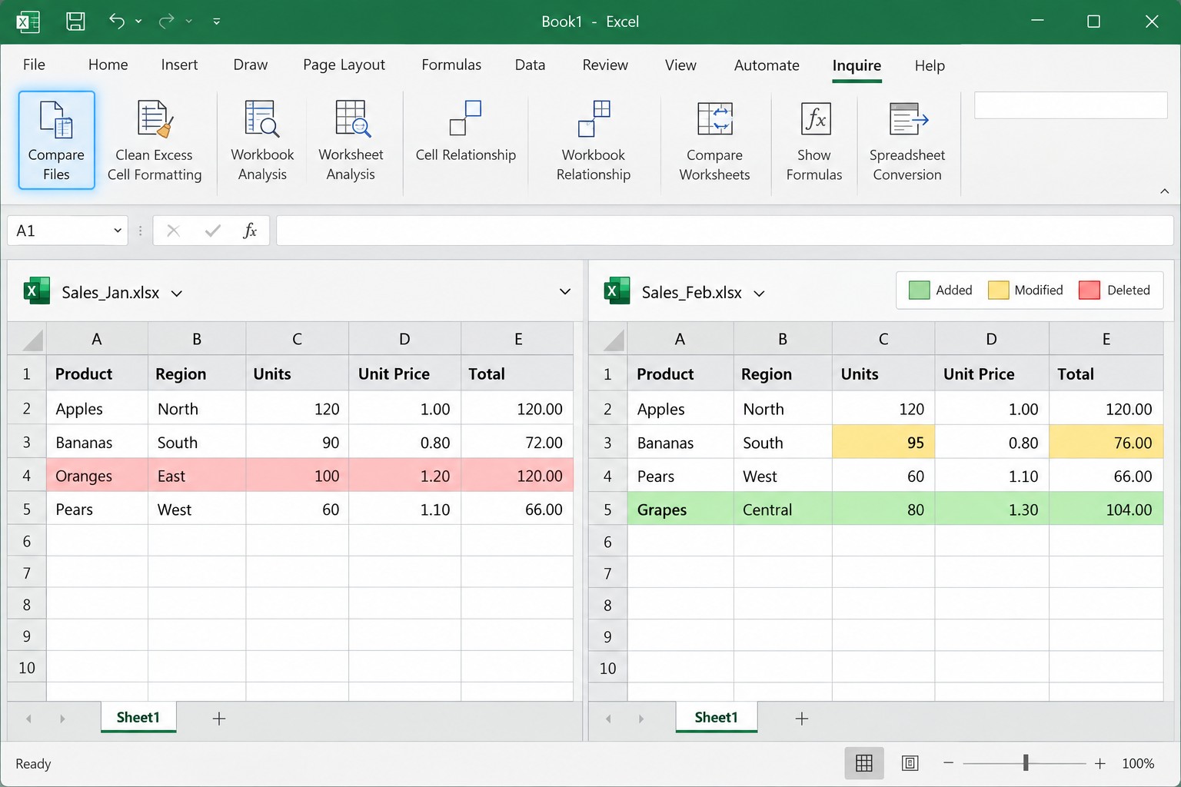1181x787 pixels.
Task: Add new sheet in Sales_Jan pane
Action: coord(219,719)
